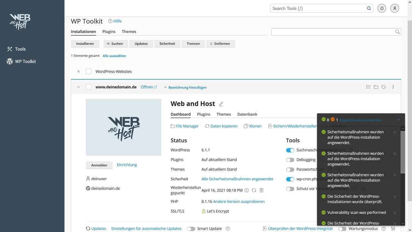The height and width of the screenshot is (232, 412).
Task: Open the Wartungsmodus settings sliders icon
Action: pyautogui.click(x=393, y=228)
